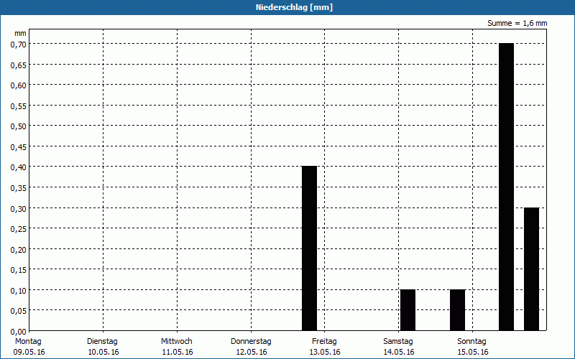575x359 pixels.
Task: Click the Sonntag axis label
Action: point(471,341)
